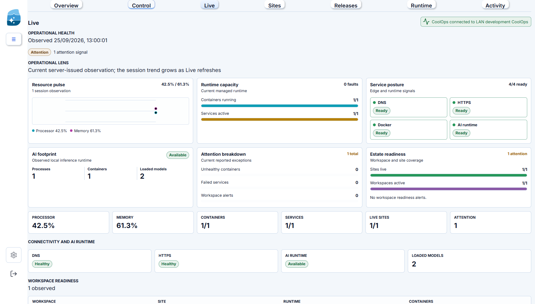This screenshot has width=535, height=304.
Task: Switch to the Overview tab
Action: pyautogui.click(x=66, y=5)
